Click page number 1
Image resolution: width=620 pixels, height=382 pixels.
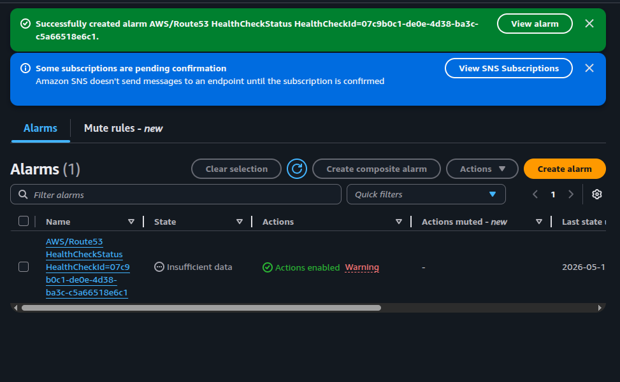tap(553, 194)
